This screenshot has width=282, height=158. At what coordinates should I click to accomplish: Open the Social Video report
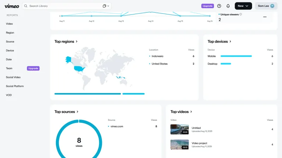[13, 77]
